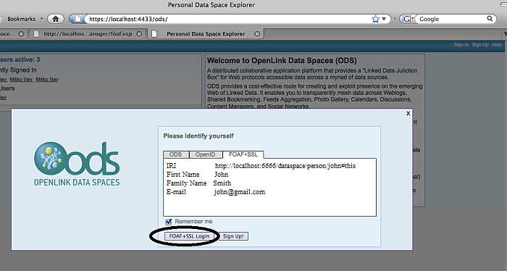Click into the URL address field
This screenshot has width=507, height=271.
[226, 19]
